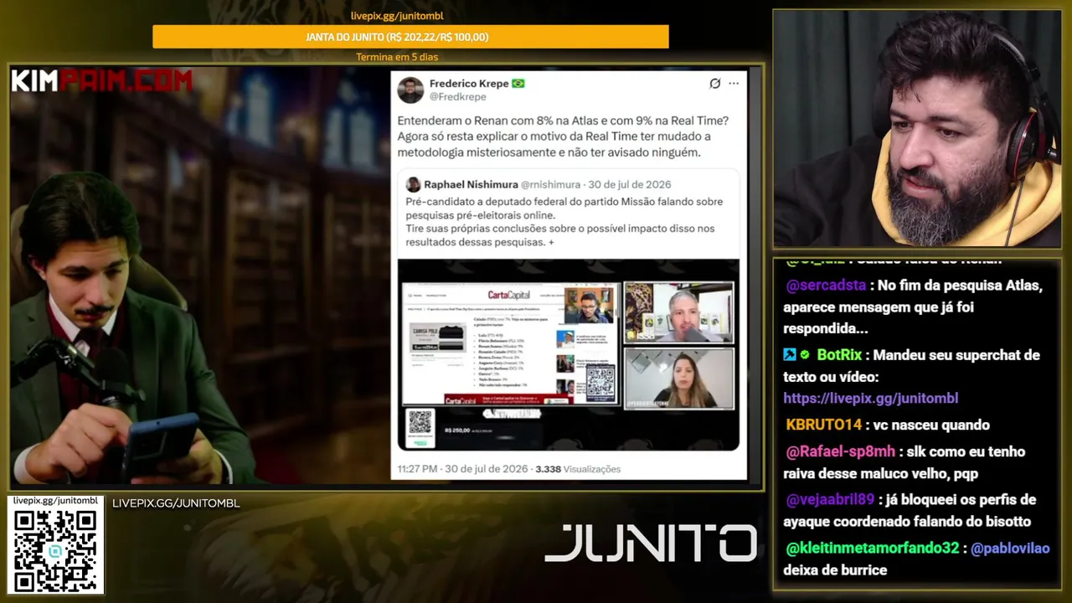This screenshot has width=1072, height=603.
Task: Open the https://livepix.gg/junitombl chat link
Action: click(x=870, y=399)
